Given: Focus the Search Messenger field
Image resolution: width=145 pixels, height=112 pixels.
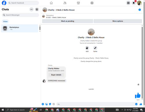Looking at the screenshot, I should [20, 15].
